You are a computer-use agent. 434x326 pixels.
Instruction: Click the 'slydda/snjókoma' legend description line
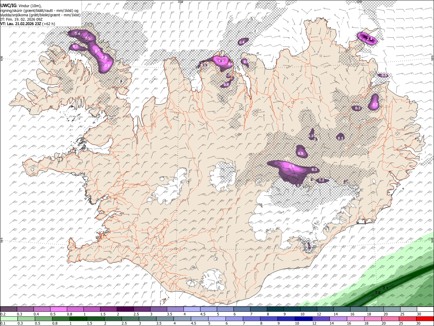click(x=40, y=15)
